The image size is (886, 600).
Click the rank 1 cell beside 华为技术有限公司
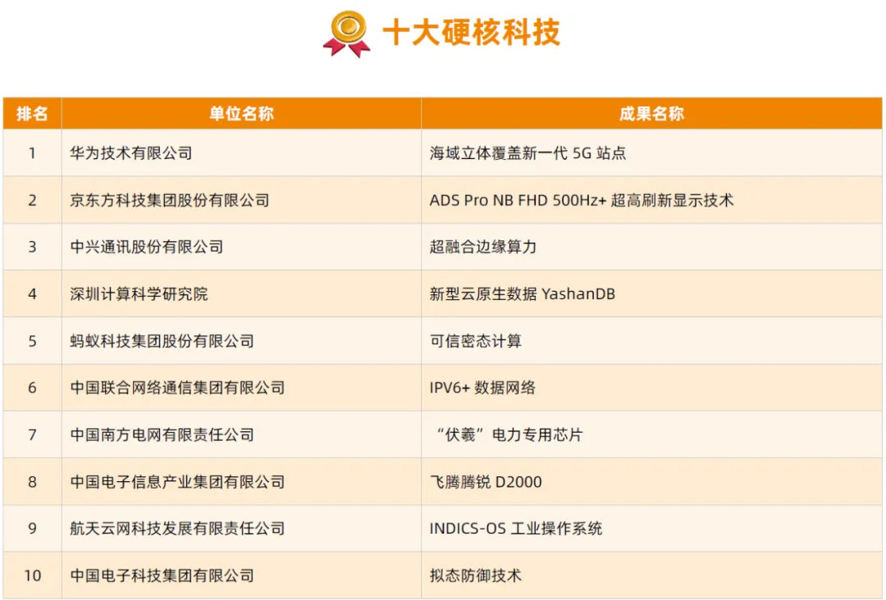point(32,152)
